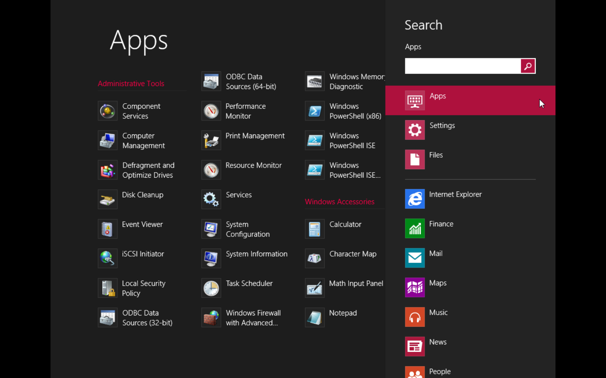The image size is (606, 378).
Task: Open Character Map icon
Action: click(x=315, y=258)
